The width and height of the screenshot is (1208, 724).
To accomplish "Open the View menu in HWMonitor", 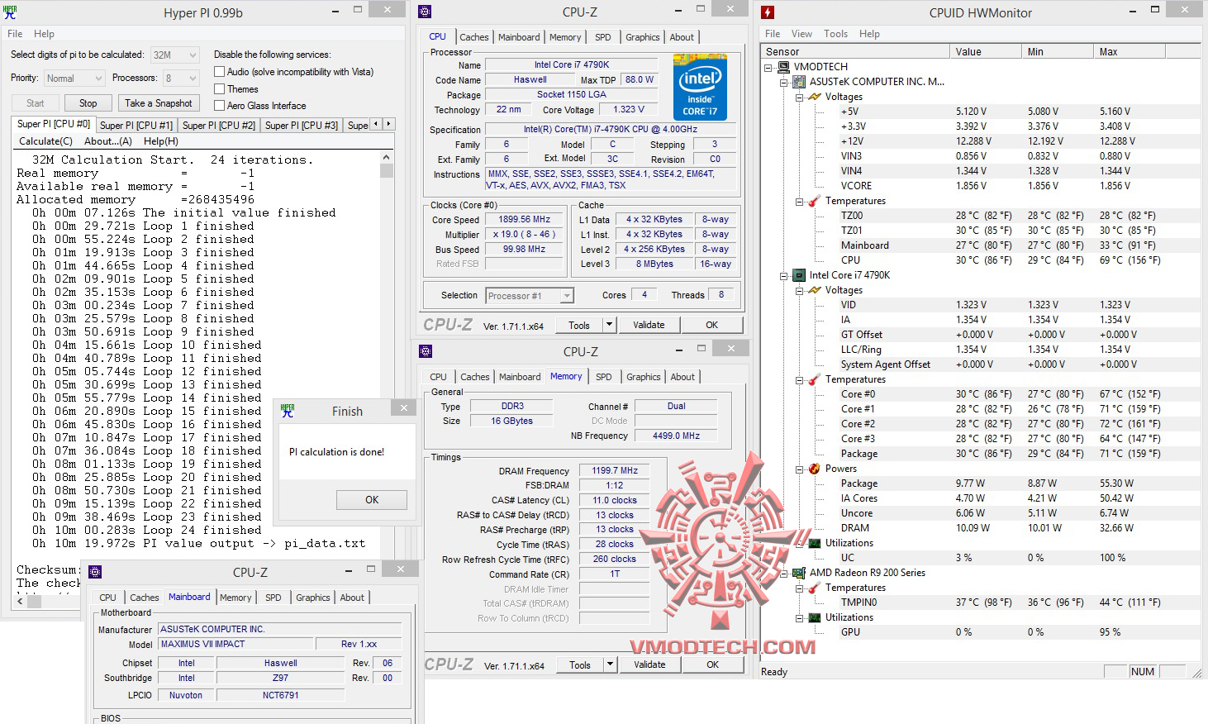I will (x=801, y=34).
